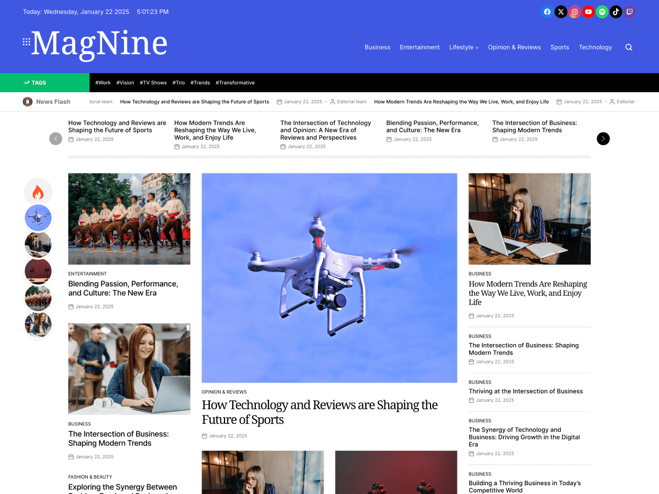Screen dimensions: 659x494
Task: Open the search icon in the header
Action: 628,47
